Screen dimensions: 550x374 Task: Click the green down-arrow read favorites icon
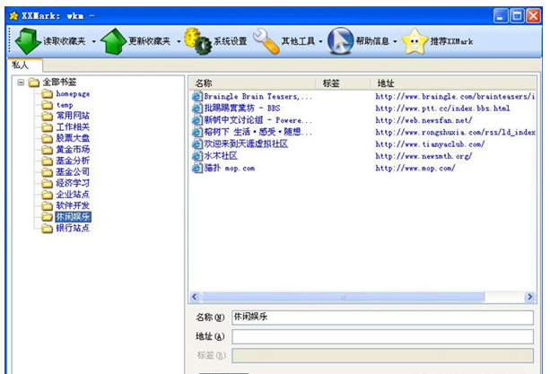pos(28,41)
